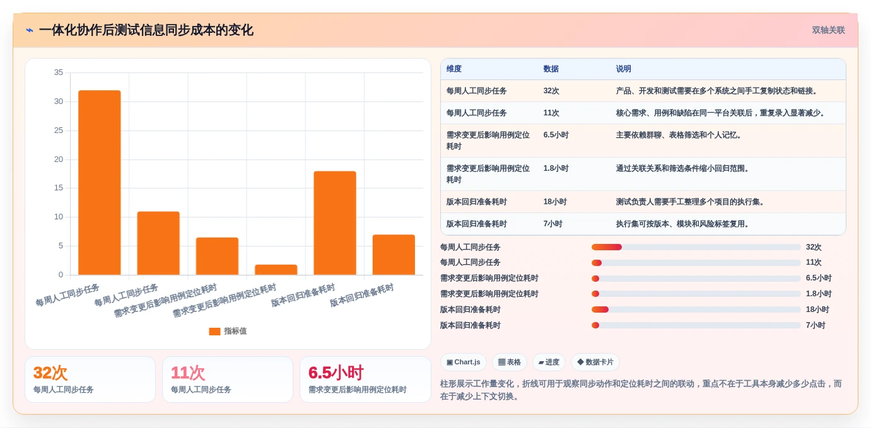Click the y-axis label 0
This screenshot has height=428, width=871.
pyautogui.click(x=61, y=275)
